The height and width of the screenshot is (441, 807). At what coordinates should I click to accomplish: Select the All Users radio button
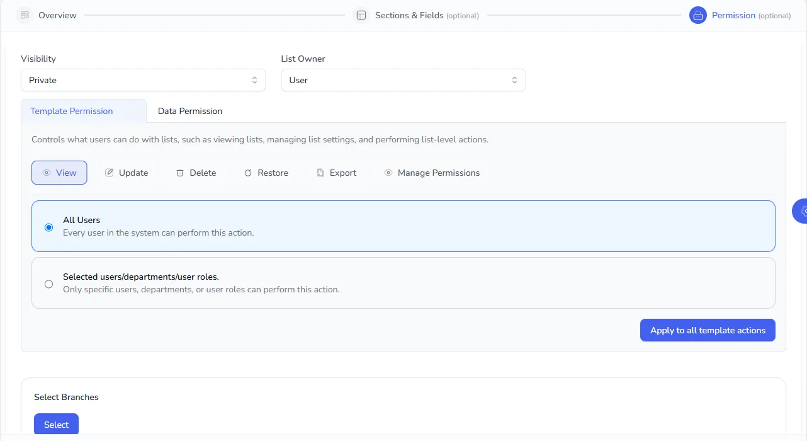click(x=48, y=227)
